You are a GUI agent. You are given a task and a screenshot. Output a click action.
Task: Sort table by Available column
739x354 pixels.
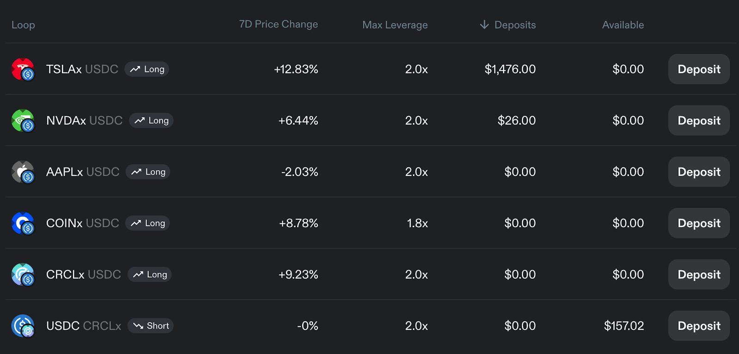(x=623, y=25)
